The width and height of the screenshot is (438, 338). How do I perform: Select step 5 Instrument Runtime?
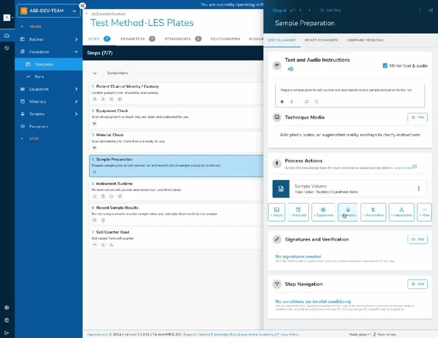pyautogui.click(x=176, y=190)
